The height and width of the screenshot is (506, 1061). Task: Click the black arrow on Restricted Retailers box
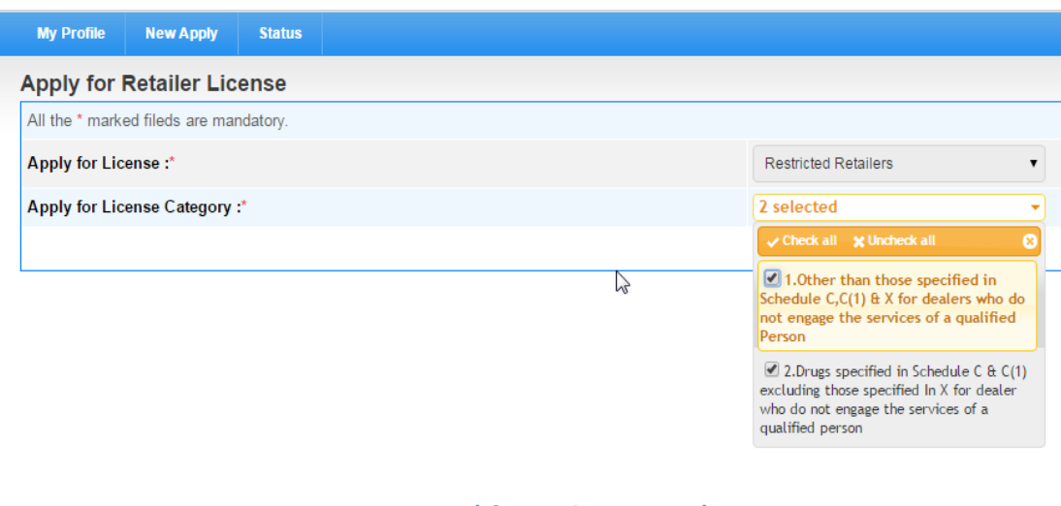click(1033, 164)
